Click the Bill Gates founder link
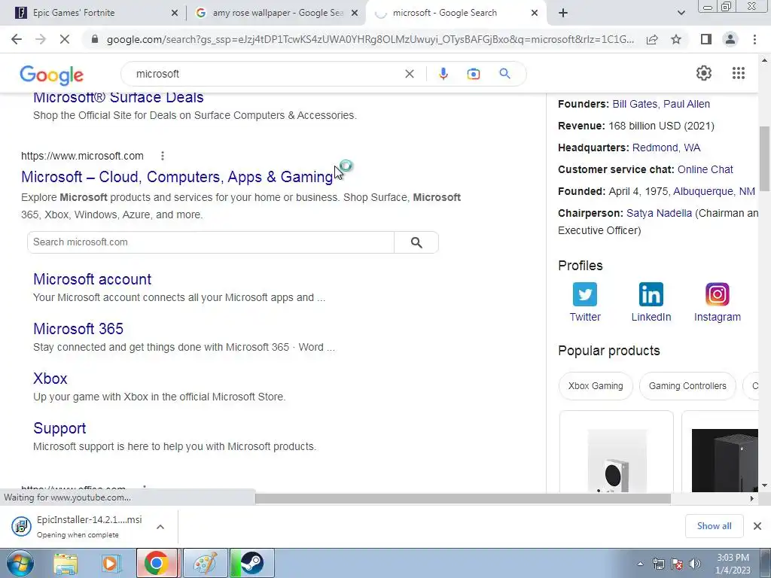The image size is (771, 578). point(634,104)
